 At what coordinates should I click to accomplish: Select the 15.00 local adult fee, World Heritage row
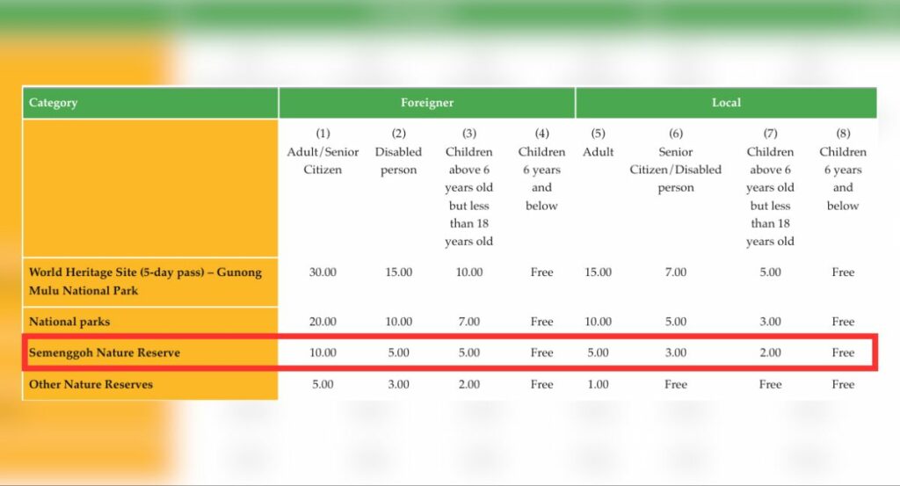pyautogui.click(x=598, y=272)
